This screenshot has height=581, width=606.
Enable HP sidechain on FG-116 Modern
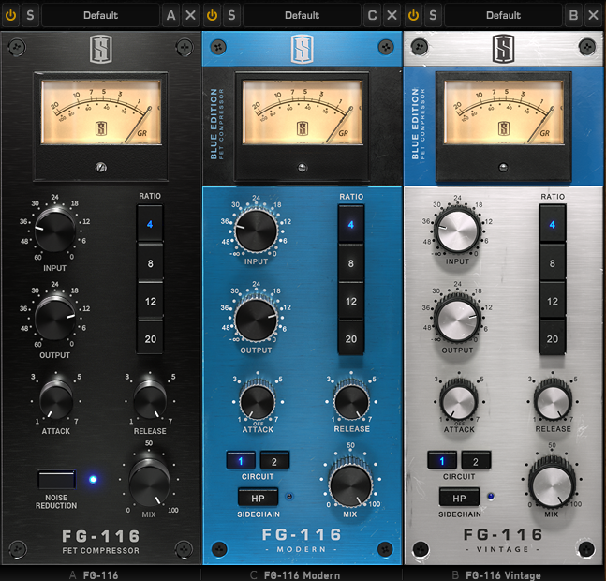258,498
